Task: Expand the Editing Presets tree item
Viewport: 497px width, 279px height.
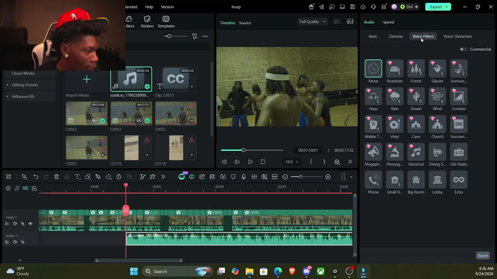Action: (7, 85)
